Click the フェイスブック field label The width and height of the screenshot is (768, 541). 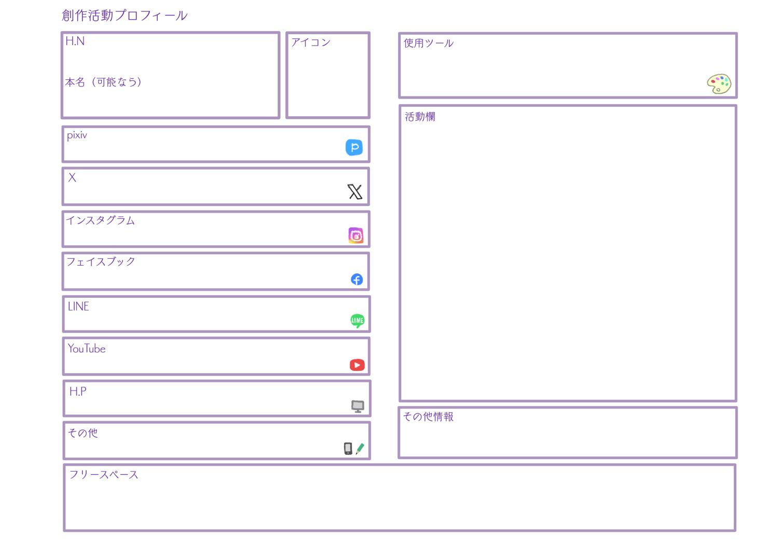click(101, 262)
